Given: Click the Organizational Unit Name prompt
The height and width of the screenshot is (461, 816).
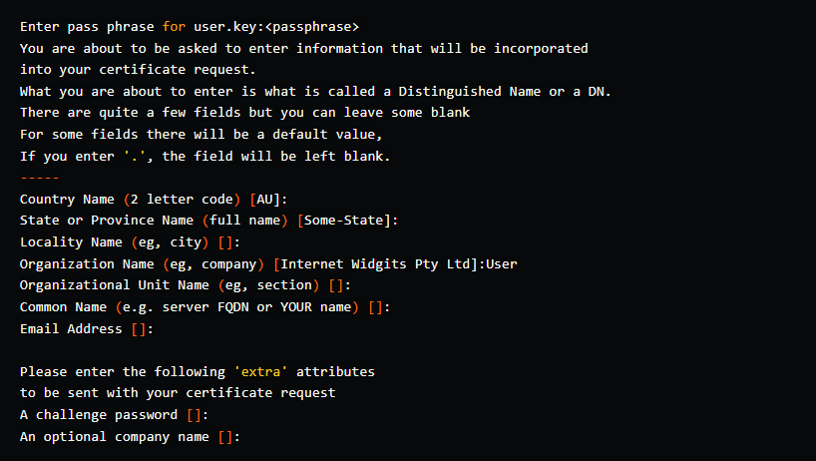Looking at the screenshot, I should tap(186, 285).
